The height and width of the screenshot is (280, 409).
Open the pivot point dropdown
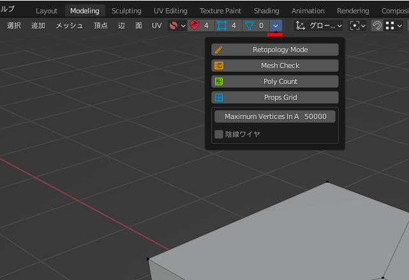(357, 25)
